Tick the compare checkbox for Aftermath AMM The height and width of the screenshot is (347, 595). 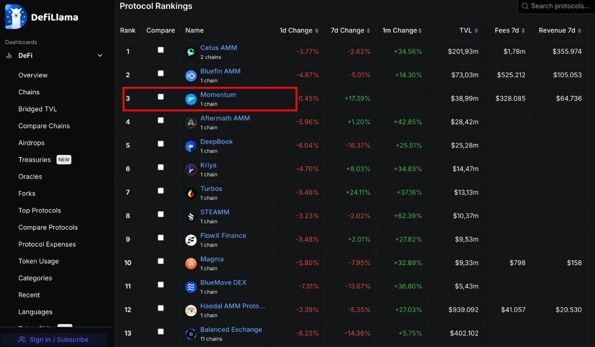pos(161,120)
